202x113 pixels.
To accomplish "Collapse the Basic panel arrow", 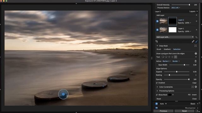I will tap(198, 104).
